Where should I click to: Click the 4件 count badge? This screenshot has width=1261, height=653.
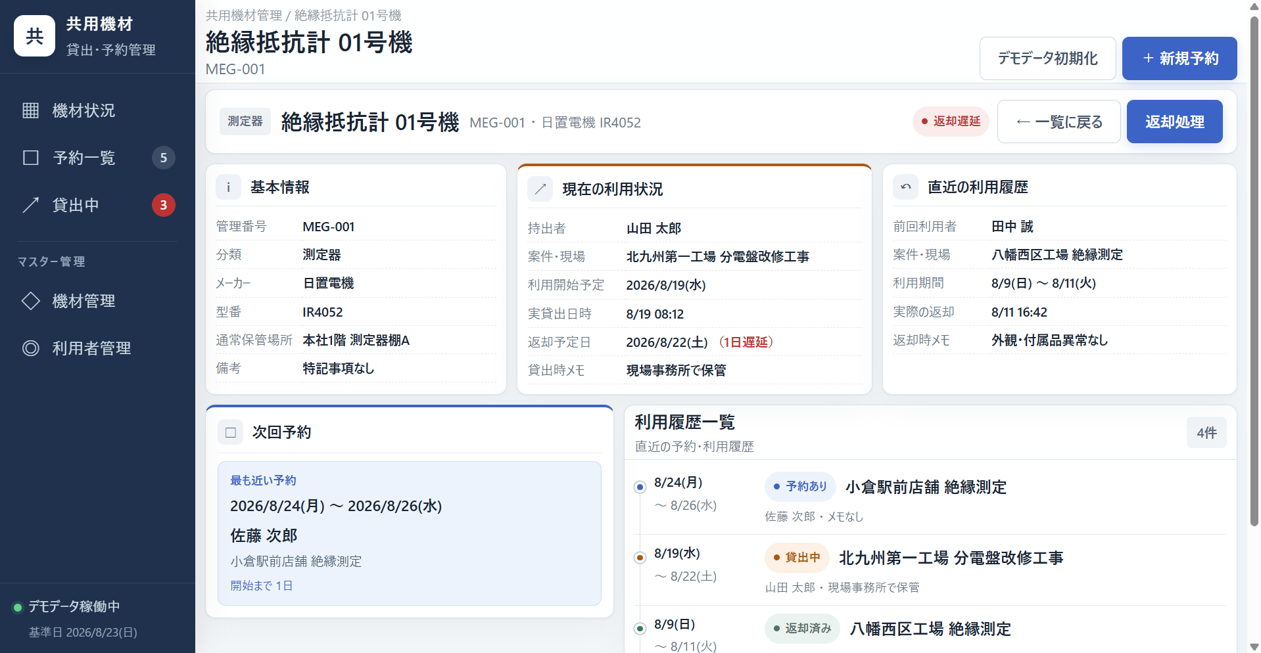(1206, 433)
